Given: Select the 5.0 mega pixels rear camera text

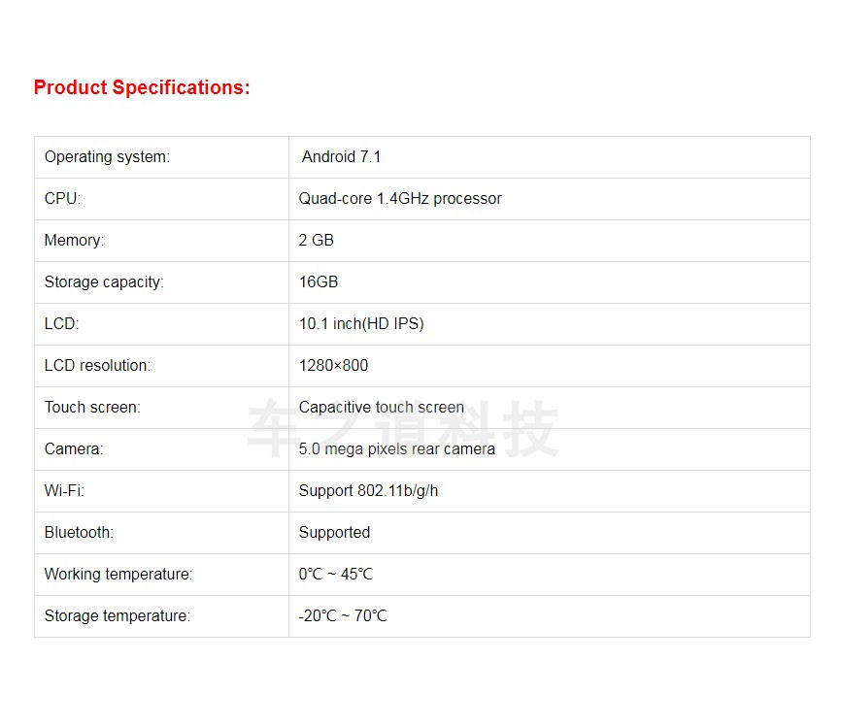Looking at the screenshot, I should pyautogui.click(x=397, y=448).
